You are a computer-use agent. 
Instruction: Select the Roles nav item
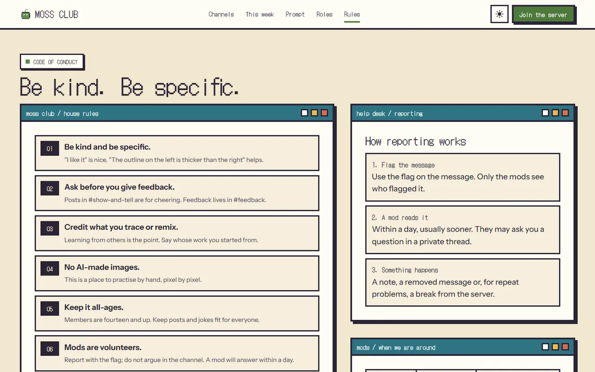click(324, 14)
